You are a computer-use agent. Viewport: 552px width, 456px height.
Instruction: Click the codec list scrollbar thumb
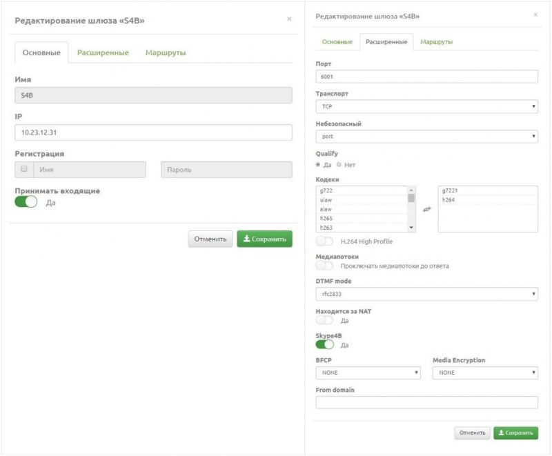[411, 198]
